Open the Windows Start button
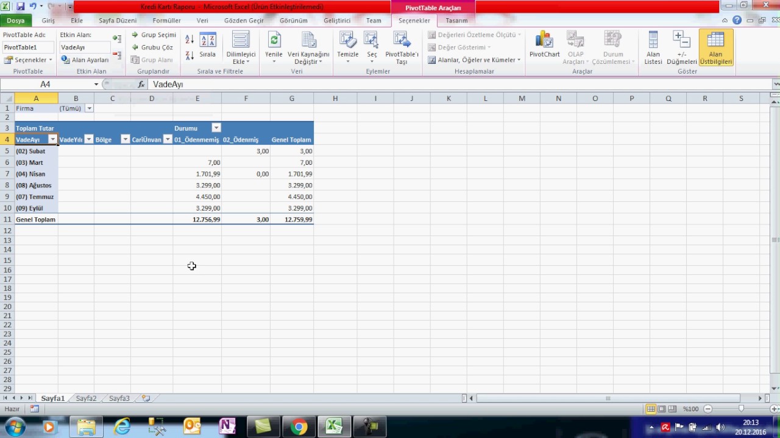 [x=15, y=426]
